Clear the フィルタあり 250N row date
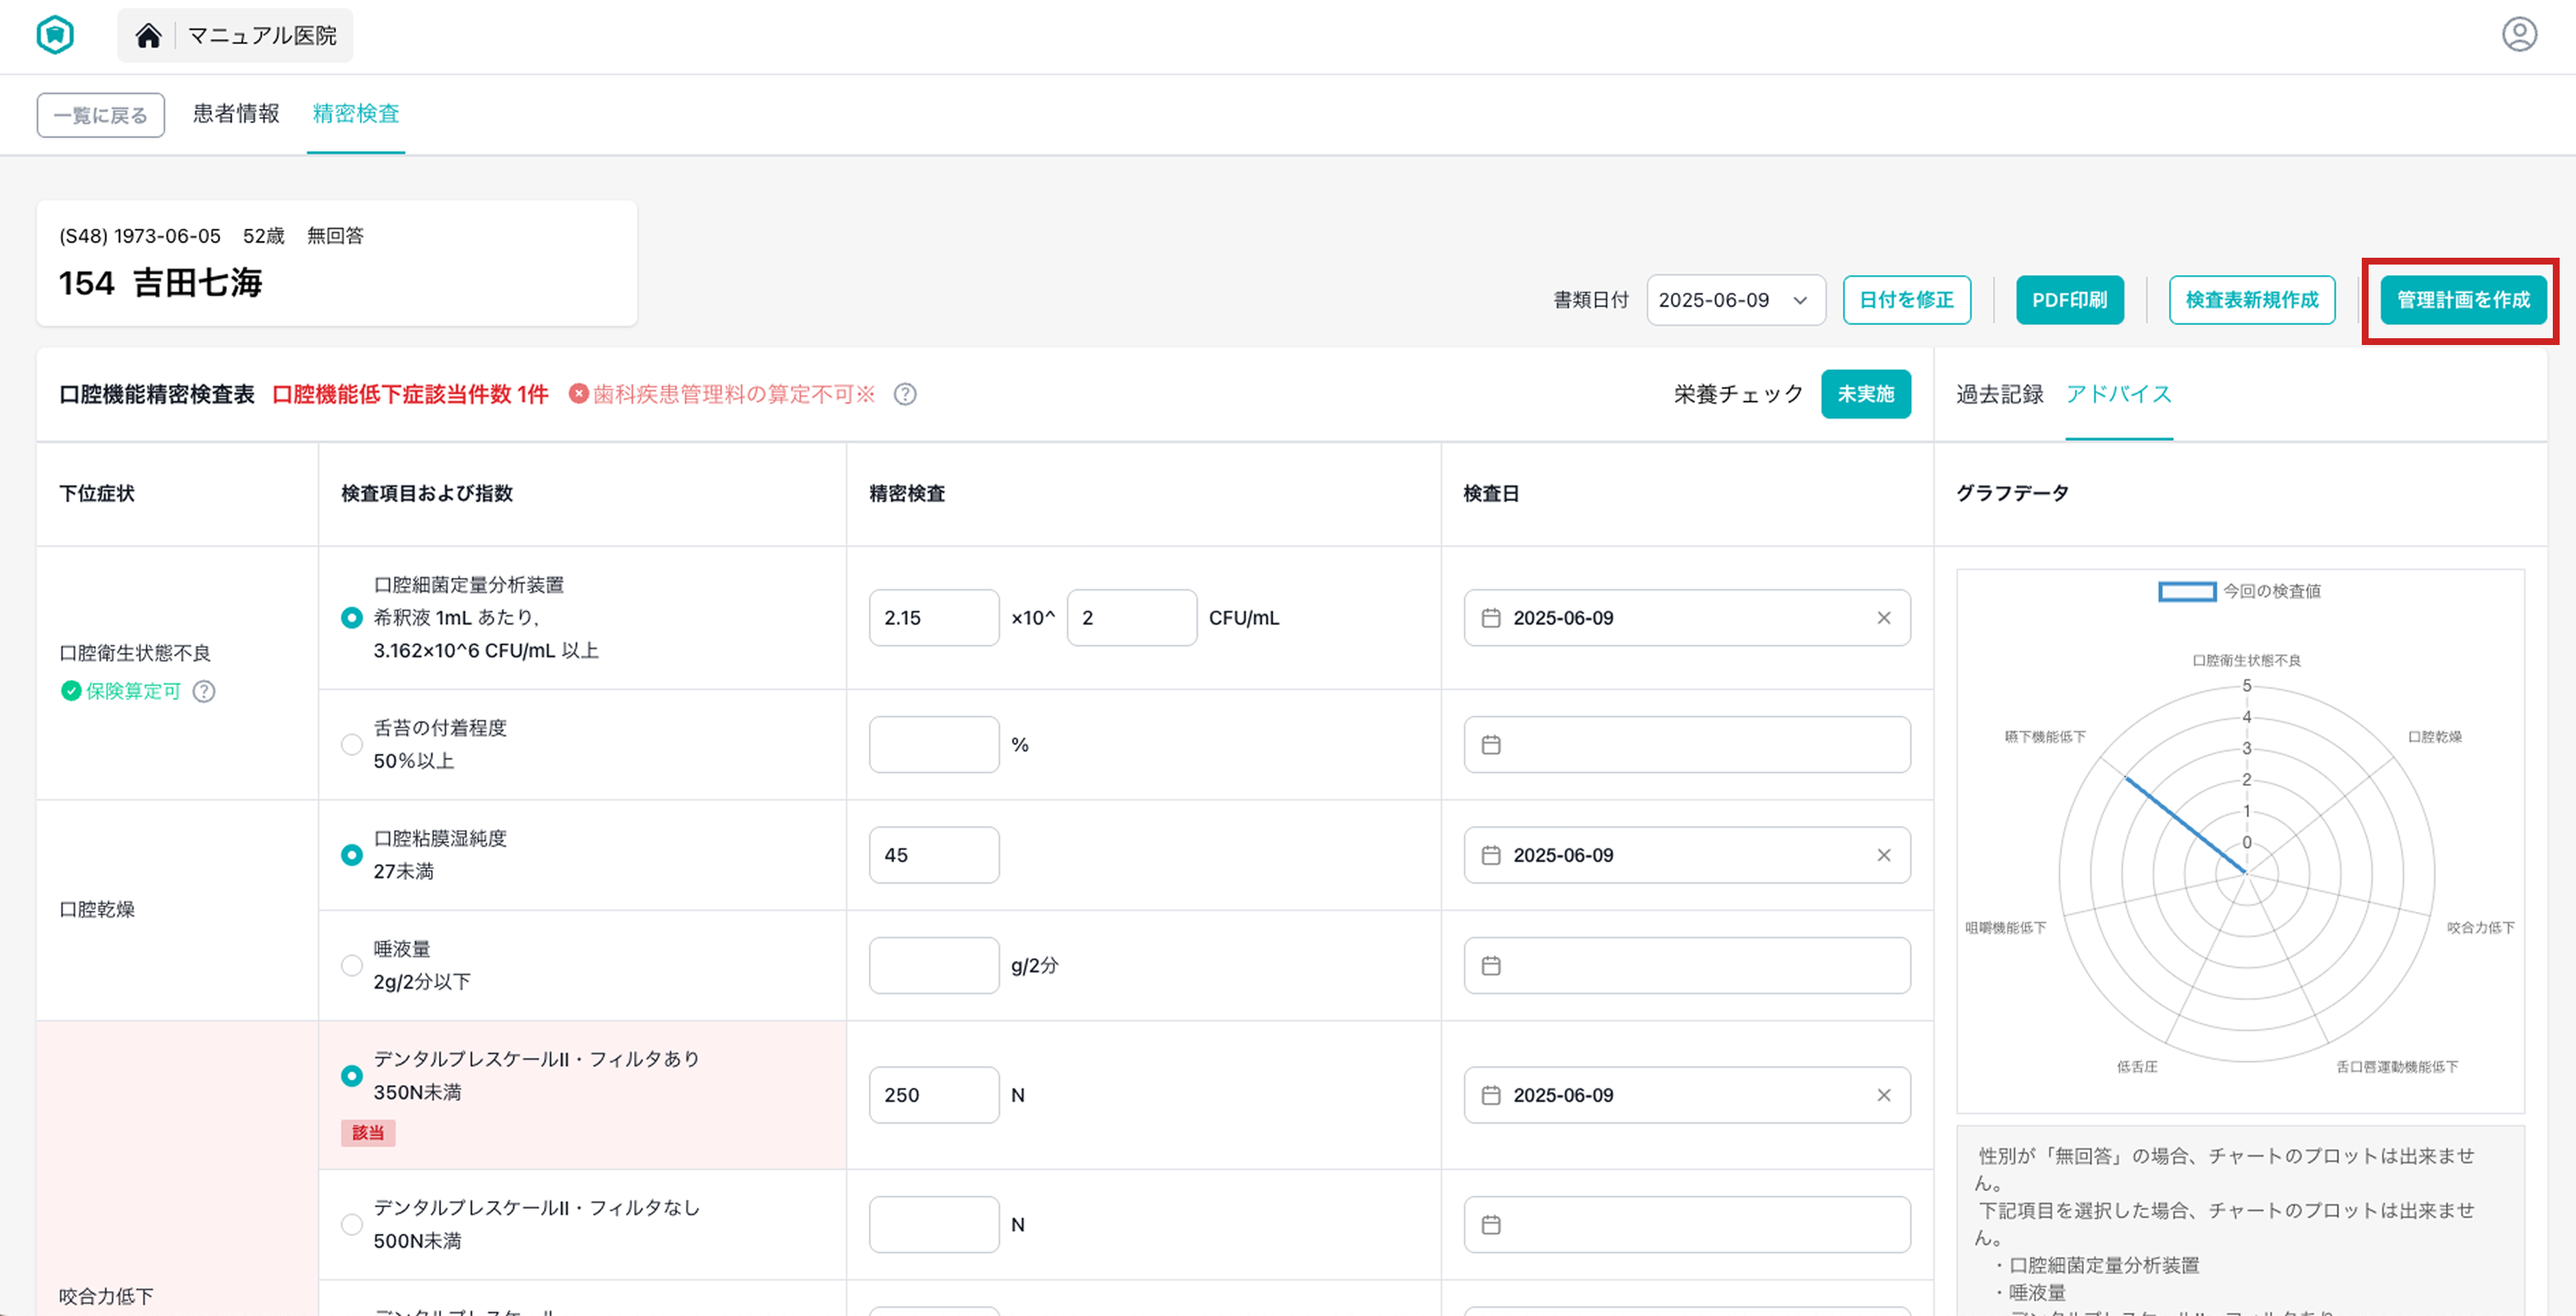2576x1316 pixels. 1884,1096
